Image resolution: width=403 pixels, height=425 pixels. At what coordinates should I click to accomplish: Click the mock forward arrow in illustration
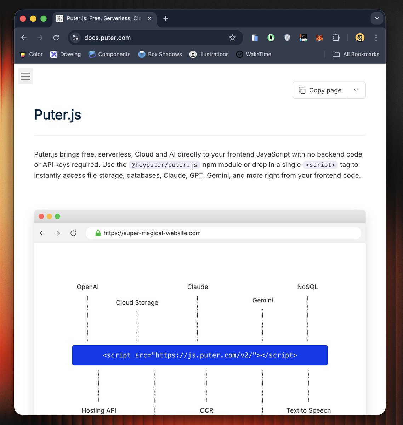point(58,233)
